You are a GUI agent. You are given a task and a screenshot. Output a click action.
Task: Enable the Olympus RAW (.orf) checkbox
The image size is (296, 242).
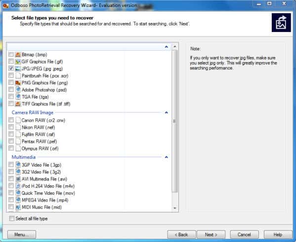tap(11, 148)
